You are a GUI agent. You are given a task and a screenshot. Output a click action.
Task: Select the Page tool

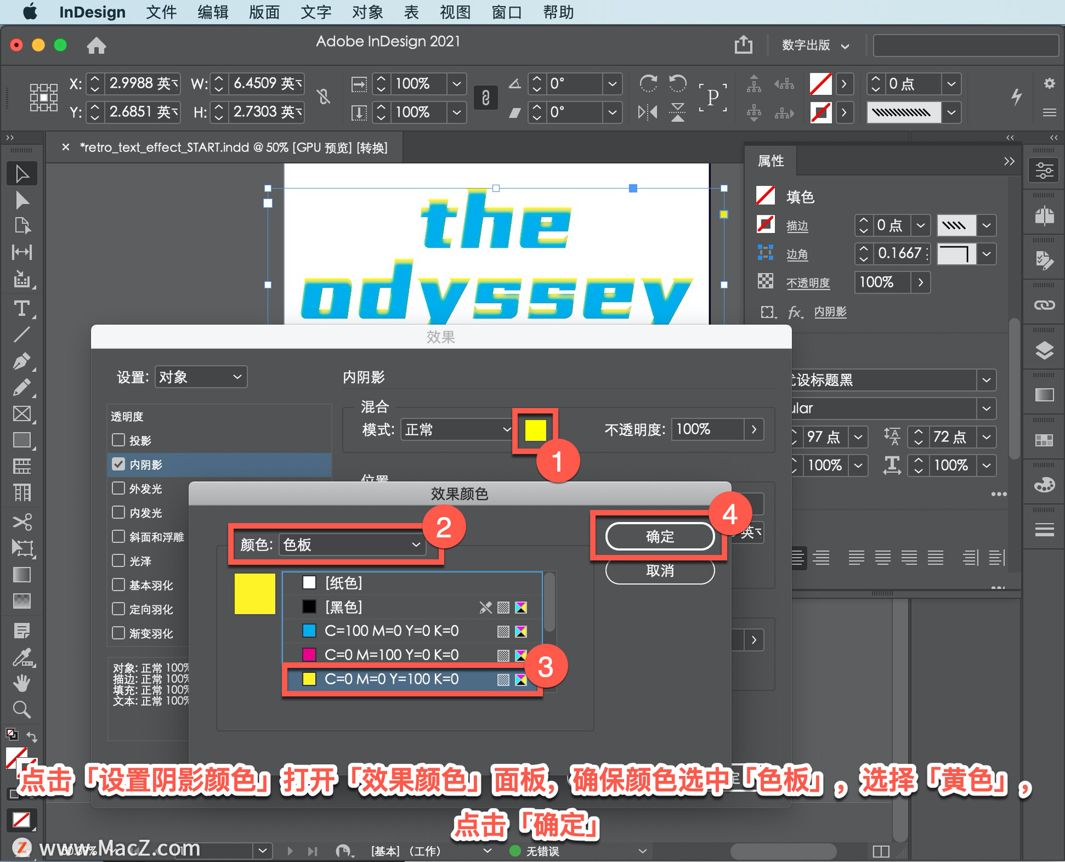[x=22, y=226]
